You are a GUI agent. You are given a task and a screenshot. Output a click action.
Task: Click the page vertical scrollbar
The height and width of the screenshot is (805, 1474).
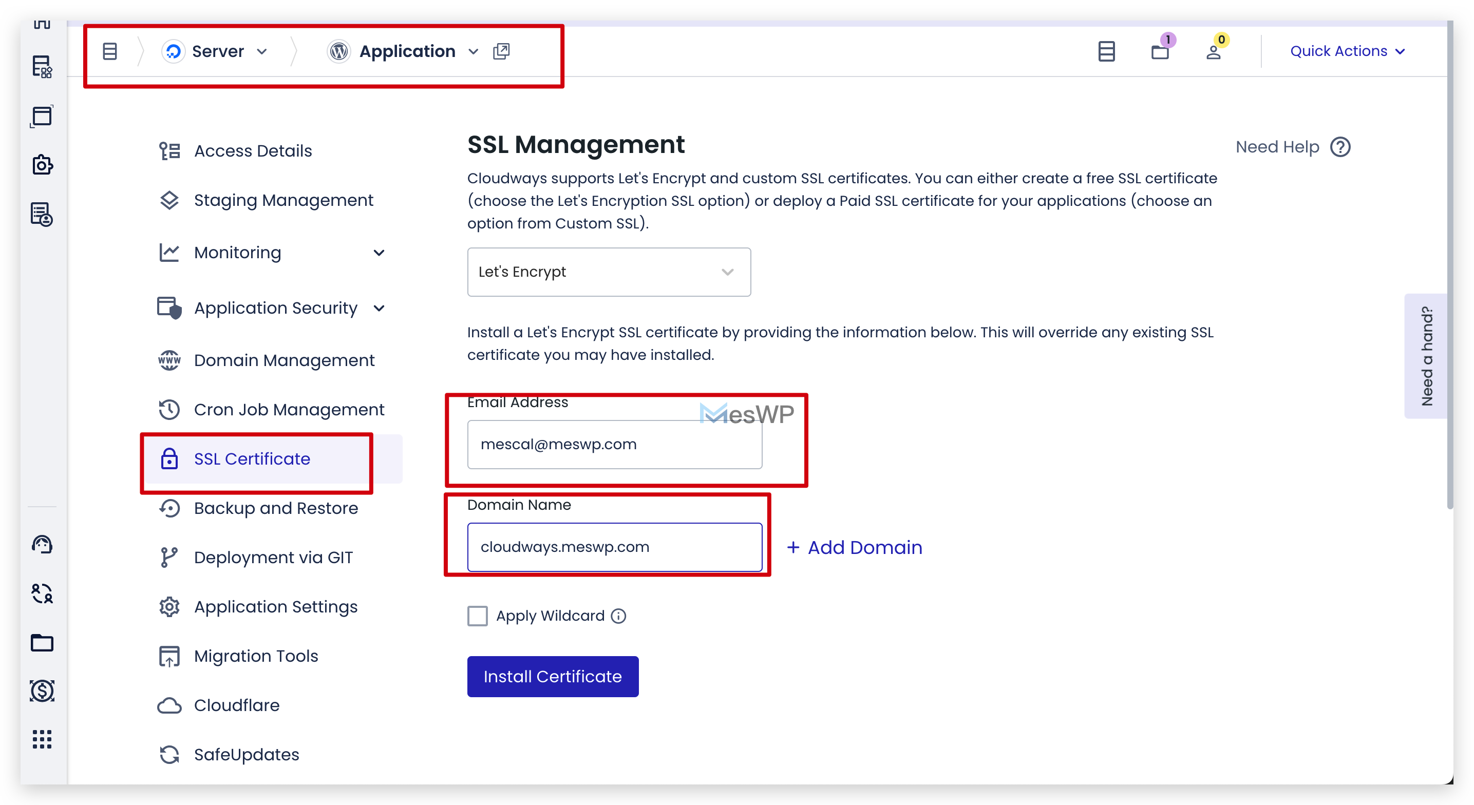click(x=1449, y=264)
